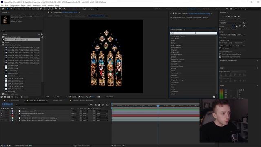This screenshot has height=147, width=261.
Task: Click Adjustment Layer 87 label color swatch
Action: 13,111
